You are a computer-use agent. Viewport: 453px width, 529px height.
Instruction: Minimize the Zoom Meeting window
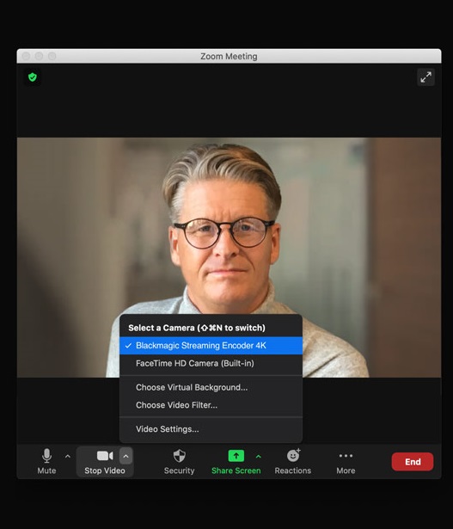pos(39,56)
